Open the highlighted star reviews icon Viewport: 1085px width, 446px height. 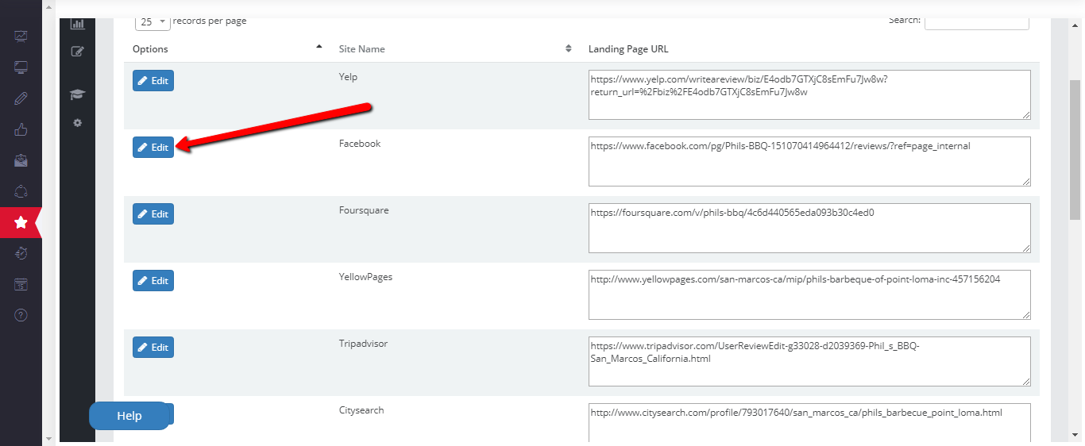click(21, 223)
